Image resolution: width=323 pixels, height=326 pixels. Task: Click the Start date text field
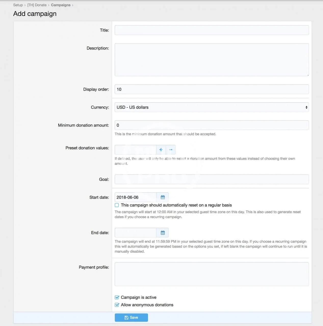coord(135,197)
